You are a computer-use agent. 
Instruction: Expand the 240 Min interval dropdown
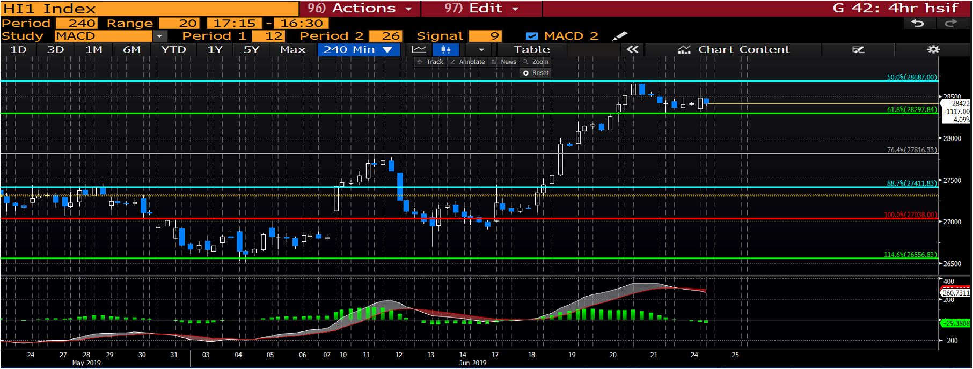387,49
